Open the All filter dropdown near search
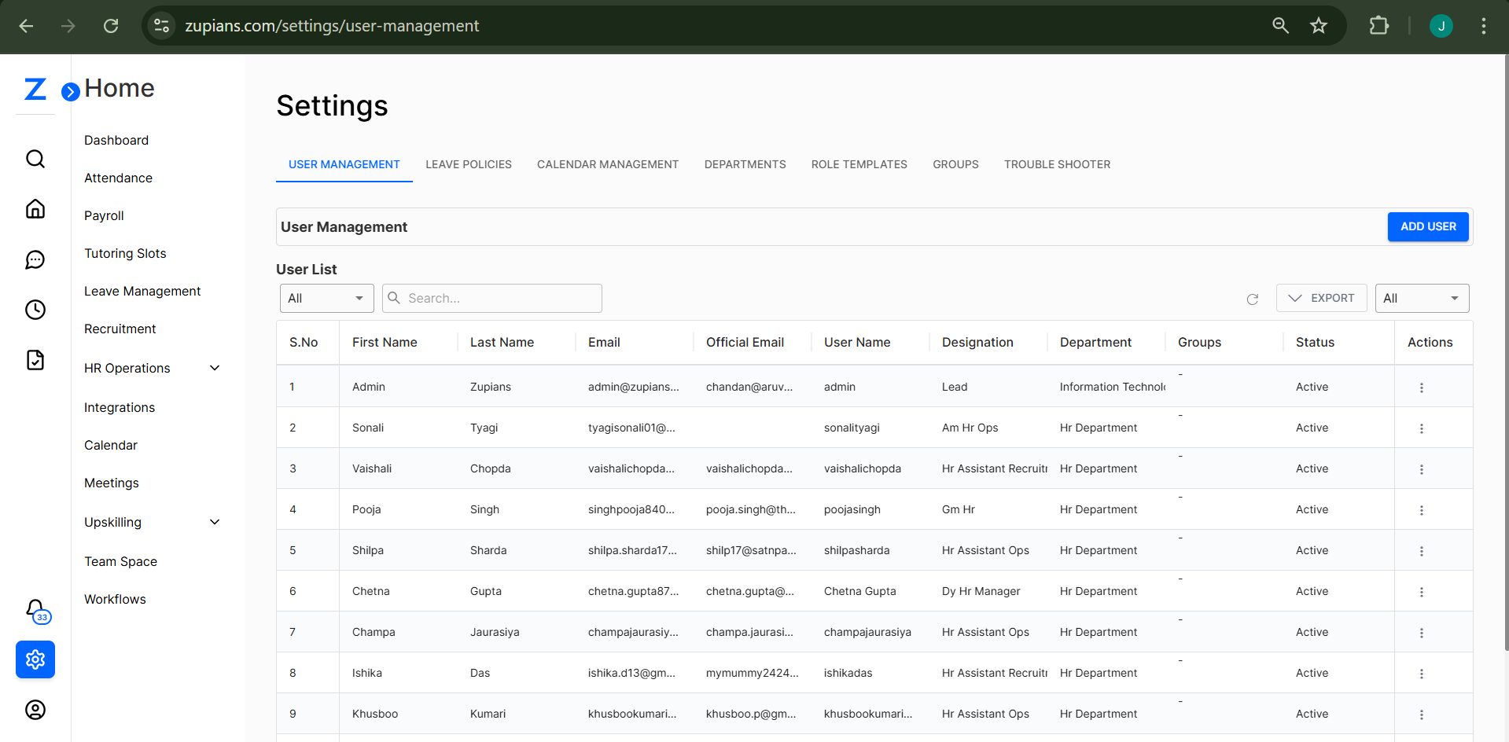 point(326,298)
